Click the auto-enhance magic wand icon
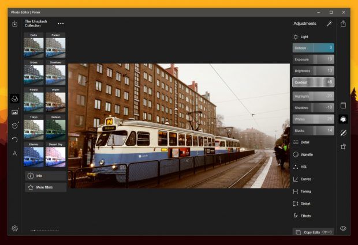The height and width of the screenshot is (245, 358). 329,24
